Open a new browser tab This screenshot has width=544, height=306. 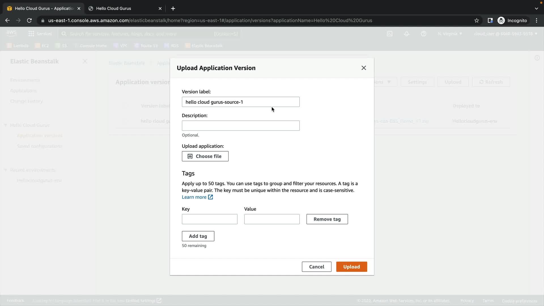click(173, 8)
